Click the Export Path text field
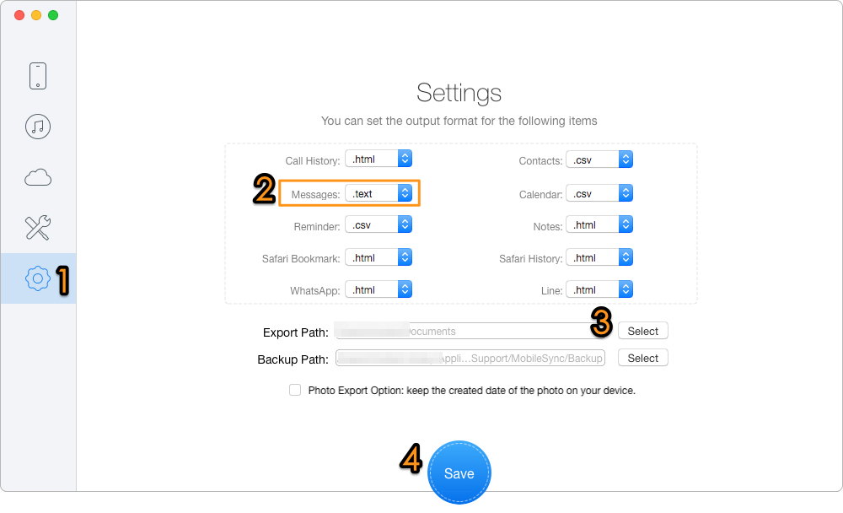The width and height of the screenshot is (843, 513). click(x=470, y=331)
